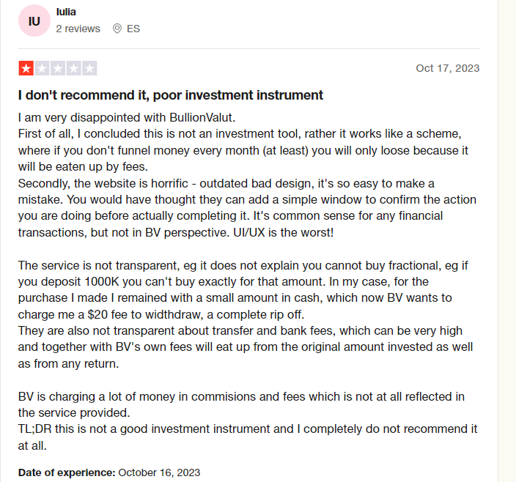Viewport: 516px width, 482px height.
Task: Click the bold 'Date of experience:' label
Action: click(x=67, y=472)
